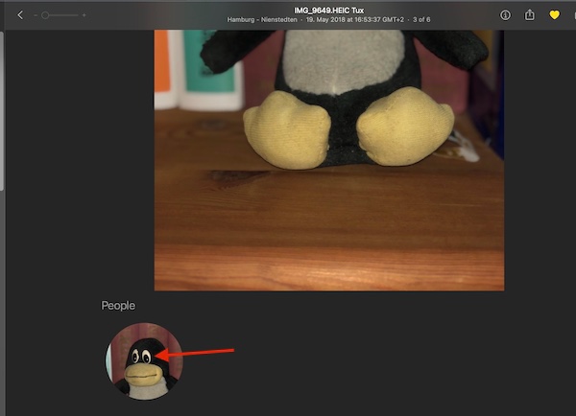Click the zoom slider knob
This screenshot has height=416, width=576.
(x=45, y=15)
